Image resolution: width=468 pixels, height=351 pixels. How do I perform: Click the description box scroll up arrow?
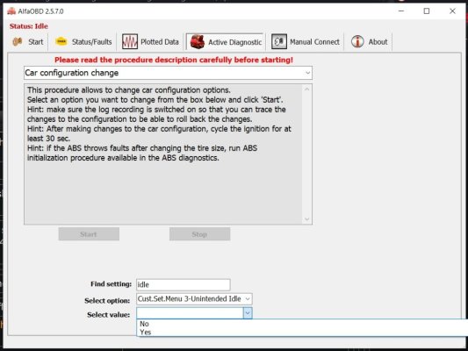306,90
